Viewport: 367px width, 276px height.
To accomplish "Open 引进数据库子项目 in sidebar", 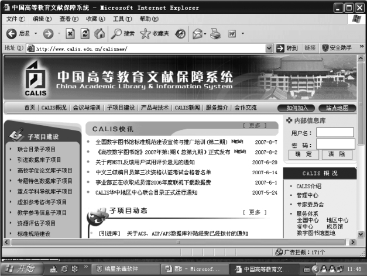I will (39, 160).
